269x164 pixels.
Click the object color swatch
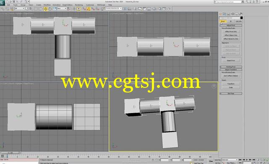coord(242,18)
